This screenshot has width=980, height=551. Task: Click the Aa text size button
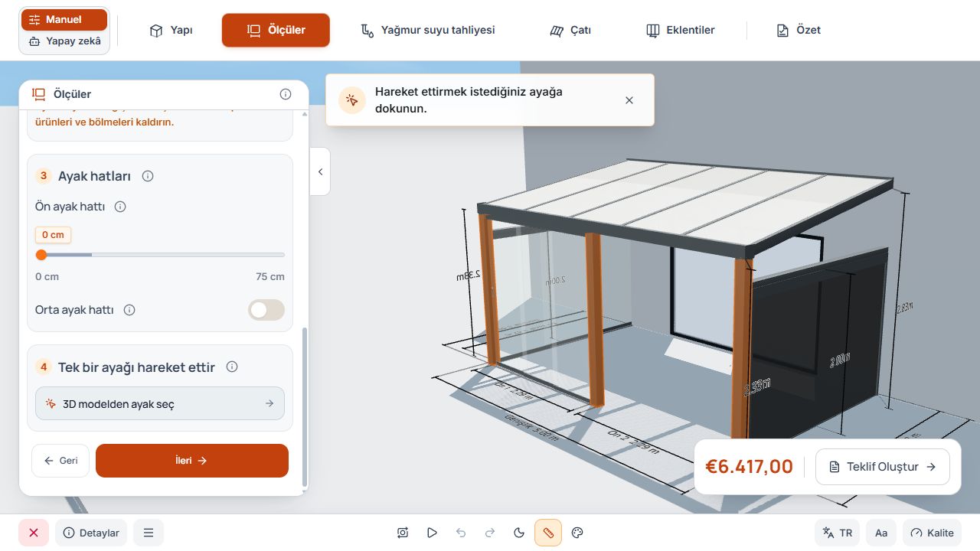[881, 533]
